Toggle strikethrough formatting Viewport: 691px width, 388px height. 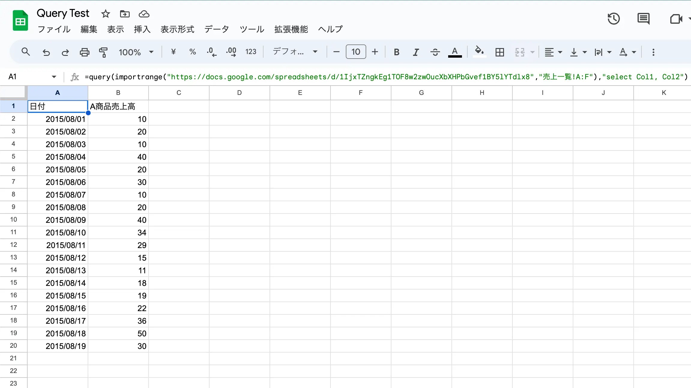[435, 52]
